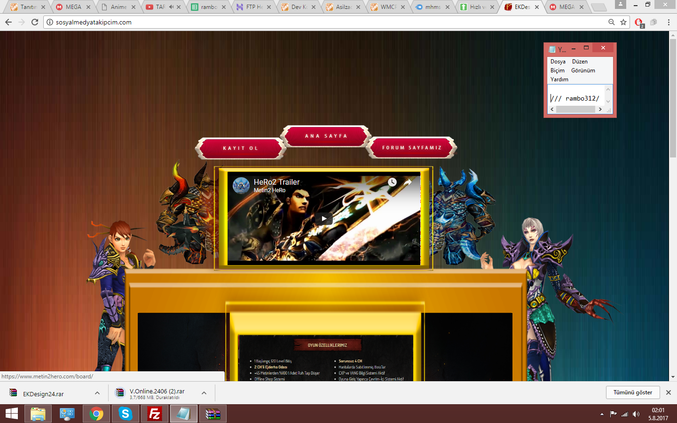Open File Explorer from the taskbar

(38, 414)
